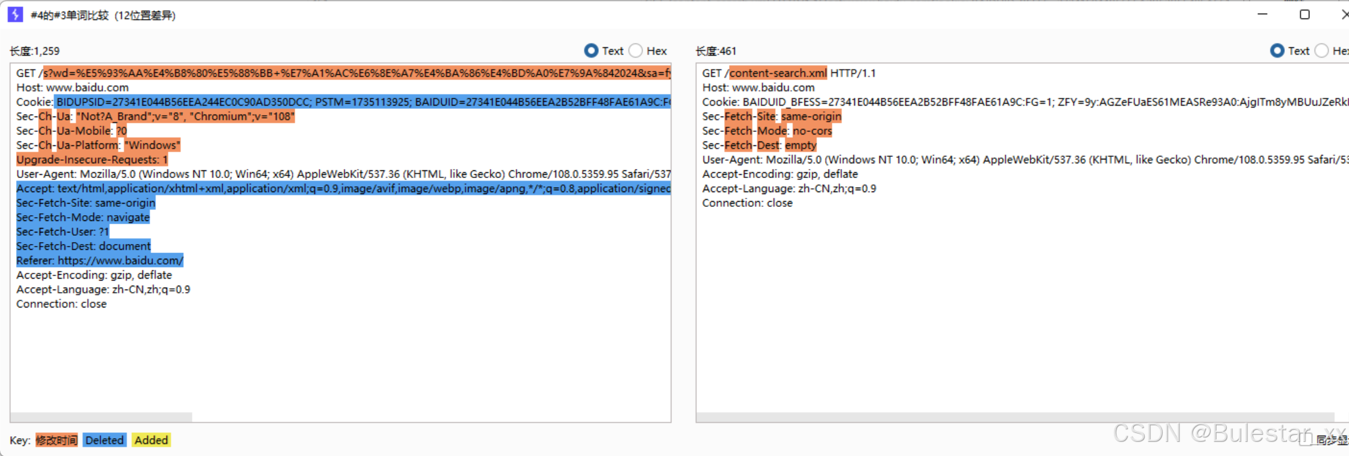Click Host: www.baidu.com line in right panel
Image resolution: width=1349 pixels, height=456 pixels.
point(758,88)
